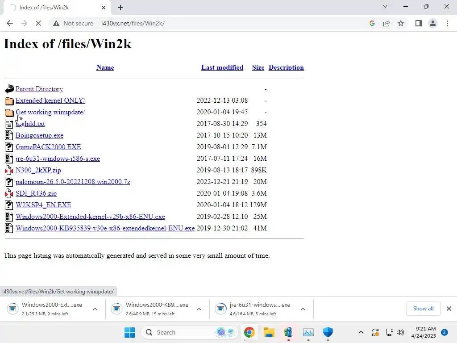Stop loading the page

(38, 23)
